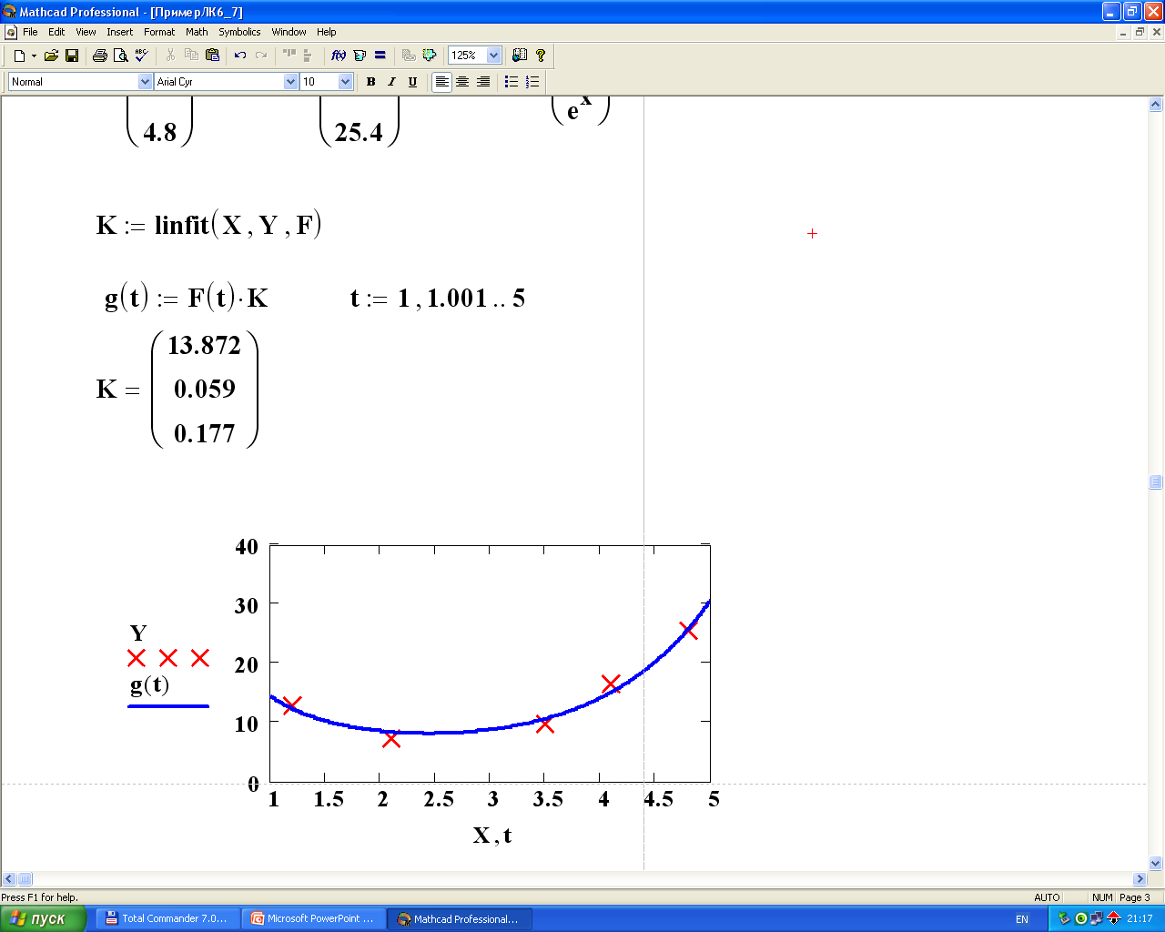Open the New-document template arrow
This screenshot has height=932, width=1165.
[x=34, y=56]
